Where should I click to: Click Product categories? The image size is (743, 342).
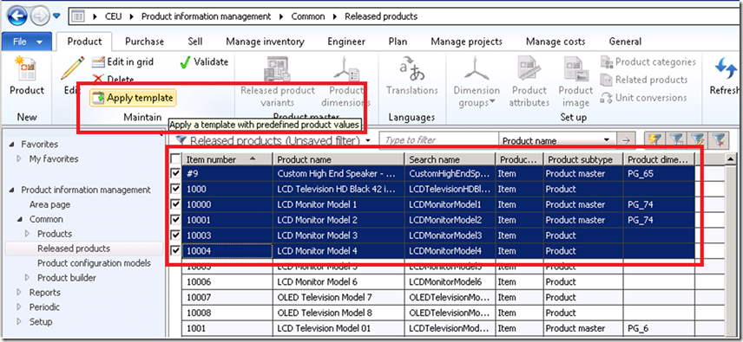click(x=648, y=61)
